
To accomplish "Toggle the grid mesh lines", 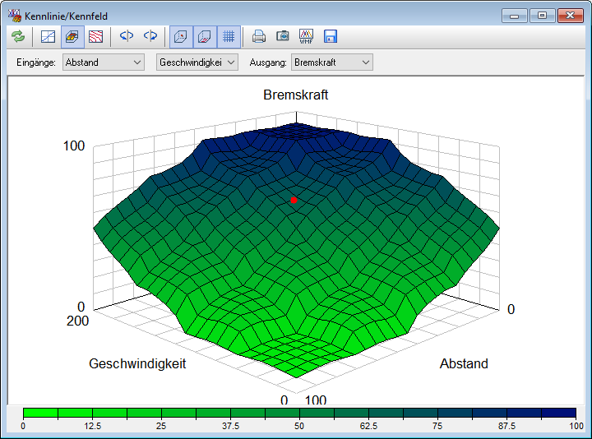I will coord(229,37).
